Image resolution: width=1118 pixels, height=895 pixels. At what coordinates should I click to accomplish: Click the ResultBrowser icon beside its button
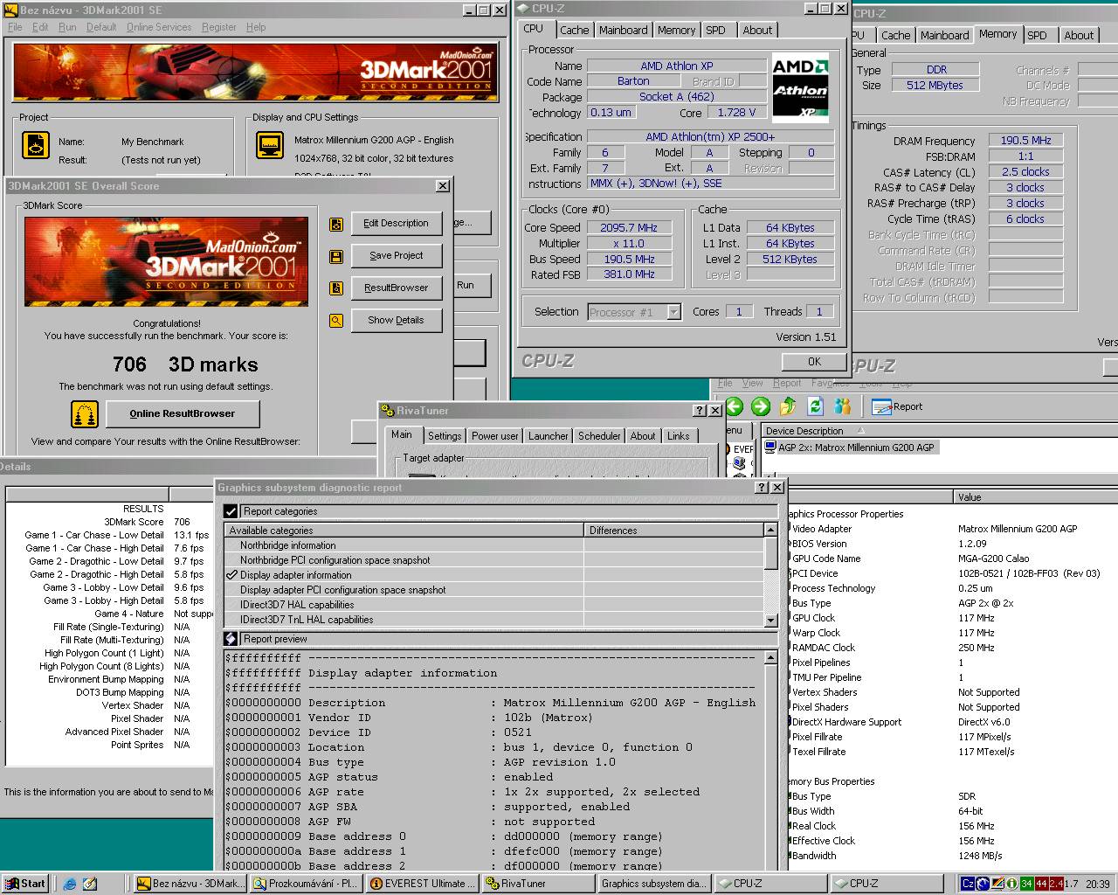(x=336, y=288)
